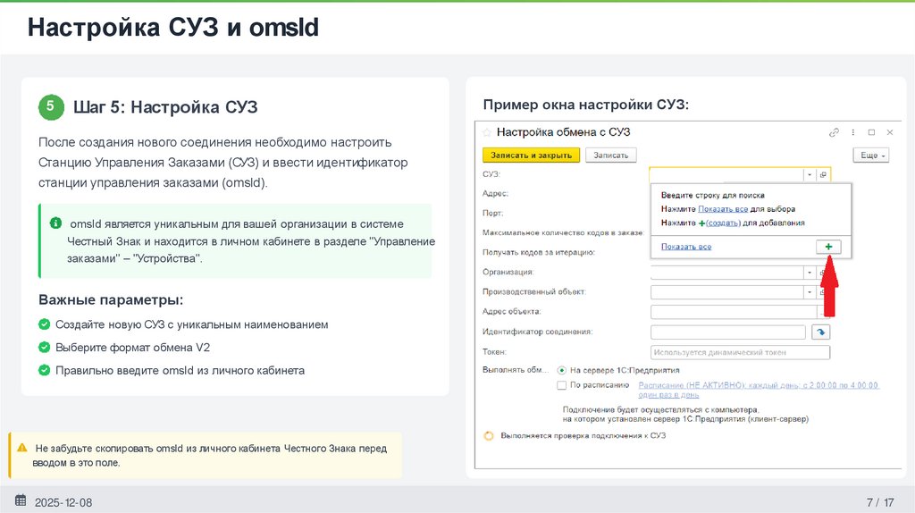Screen dimensions: 915x513
Task: Click the slide title 'Настройка СУЗ и omsId'
Action: [x=173, y=28]
